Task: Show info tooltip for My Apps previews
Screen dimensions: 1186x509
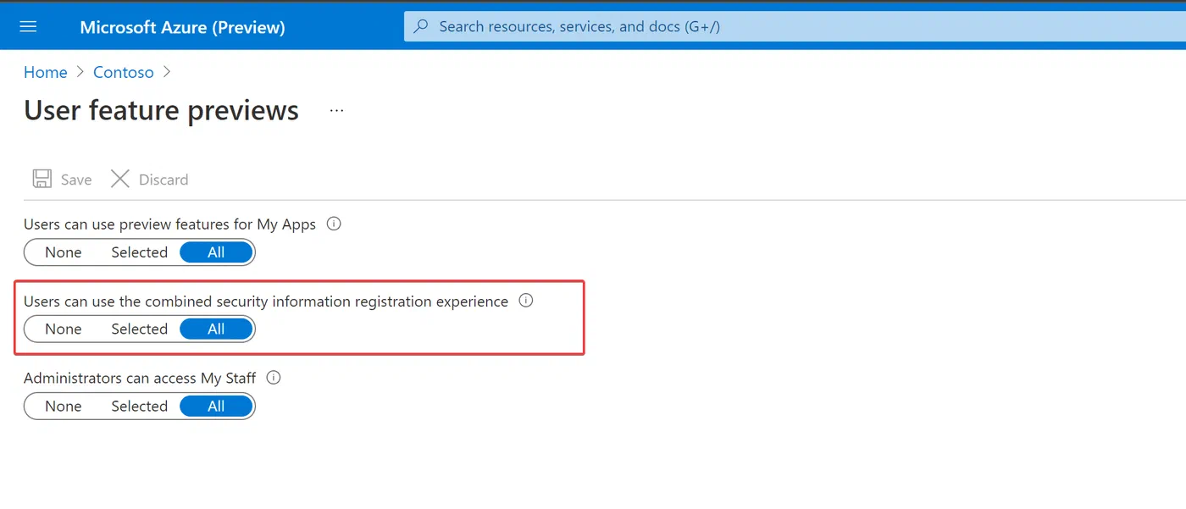Action: click(334, 224)
